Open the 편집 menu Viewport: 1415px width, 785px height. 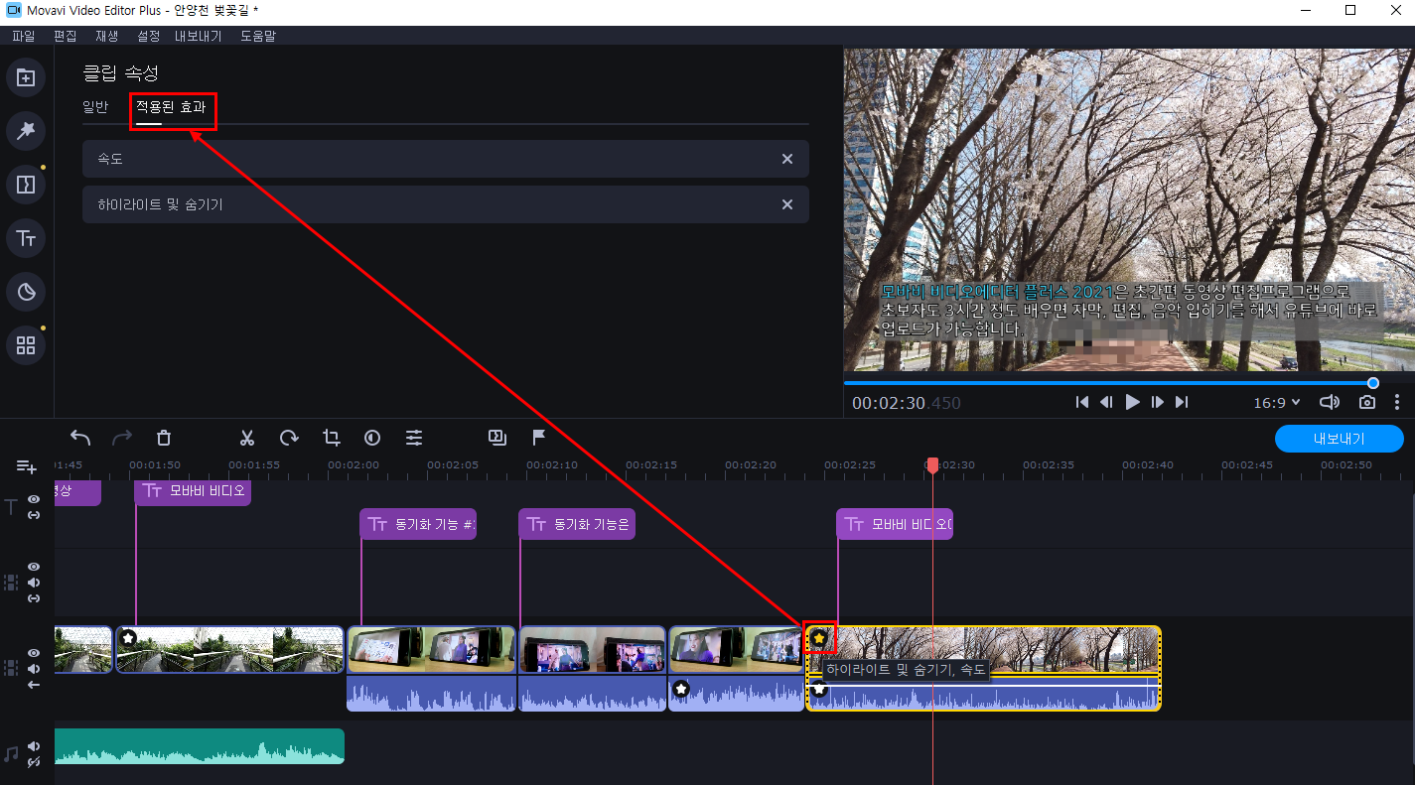tap(65, 36)
